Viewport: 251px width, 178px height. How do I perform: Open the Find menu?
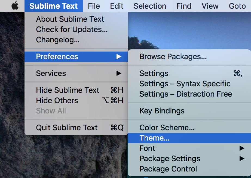click(x=184, y=6)
